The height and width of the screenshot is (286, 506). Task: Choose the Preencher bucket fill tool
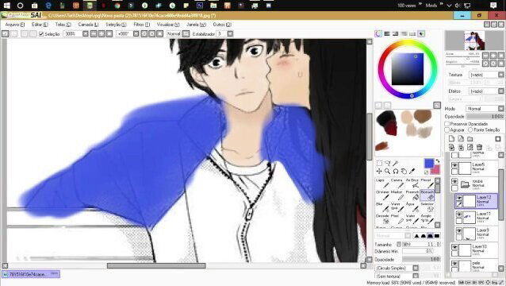(412, 195)
